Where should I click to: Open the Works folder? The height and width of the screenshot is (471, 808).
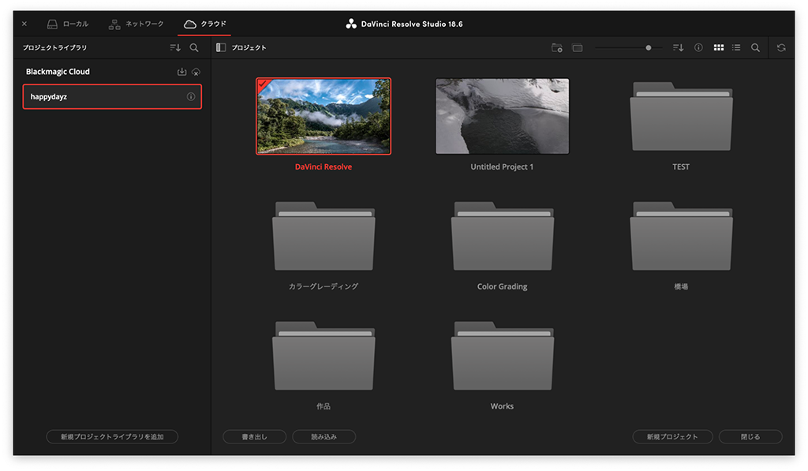pos(503,356)
